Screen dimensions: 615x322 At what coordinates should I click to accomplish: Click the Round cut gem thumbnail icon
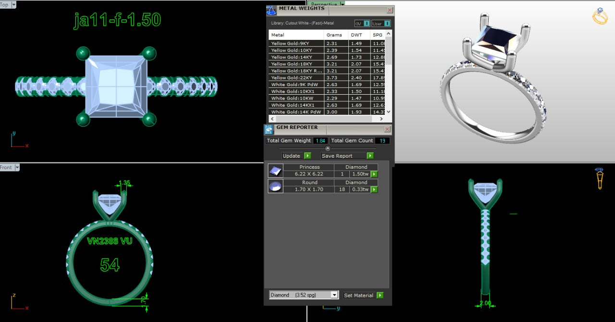(x=275, y=186)
